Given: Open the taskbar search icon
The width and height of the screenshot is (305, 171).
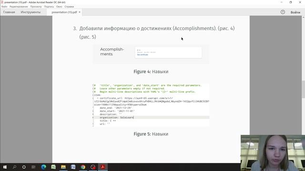Looking at the screenshot, I should point(14,167).
